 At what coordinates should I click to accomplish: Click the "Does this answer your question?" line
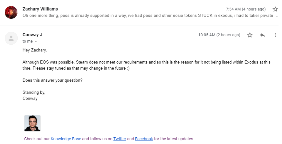pyautogui.click(x=52, y=80)
